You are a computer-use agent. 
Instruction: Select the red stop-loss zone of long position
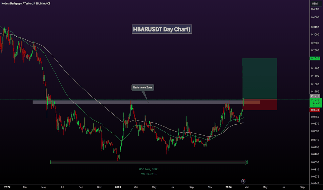point(260,105)
